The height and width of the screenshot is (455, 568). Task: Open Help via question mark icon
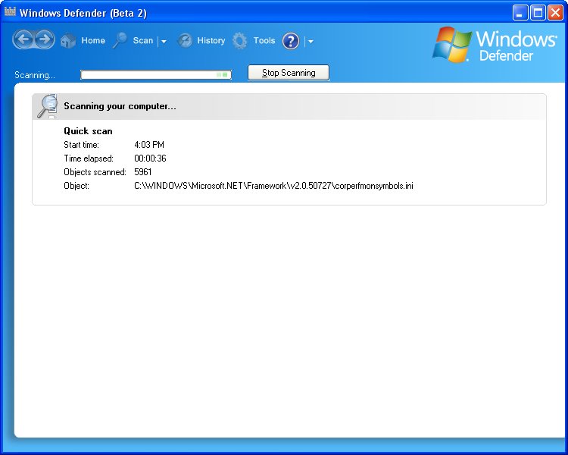[291, 41]
